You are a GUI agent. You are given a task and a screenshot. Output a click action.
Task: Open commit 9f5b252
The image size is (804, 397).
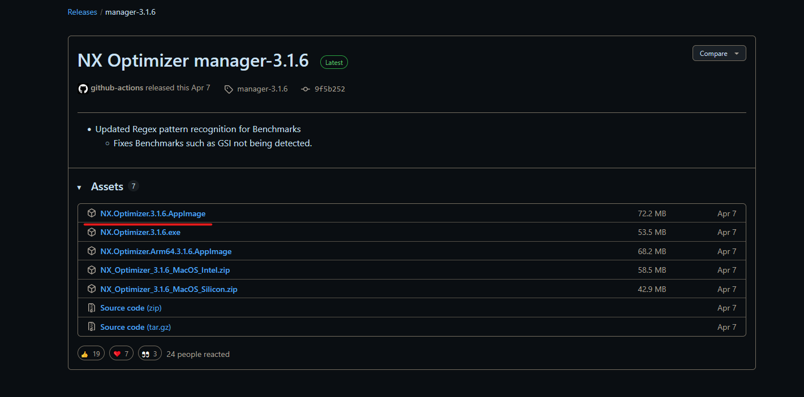329,89
